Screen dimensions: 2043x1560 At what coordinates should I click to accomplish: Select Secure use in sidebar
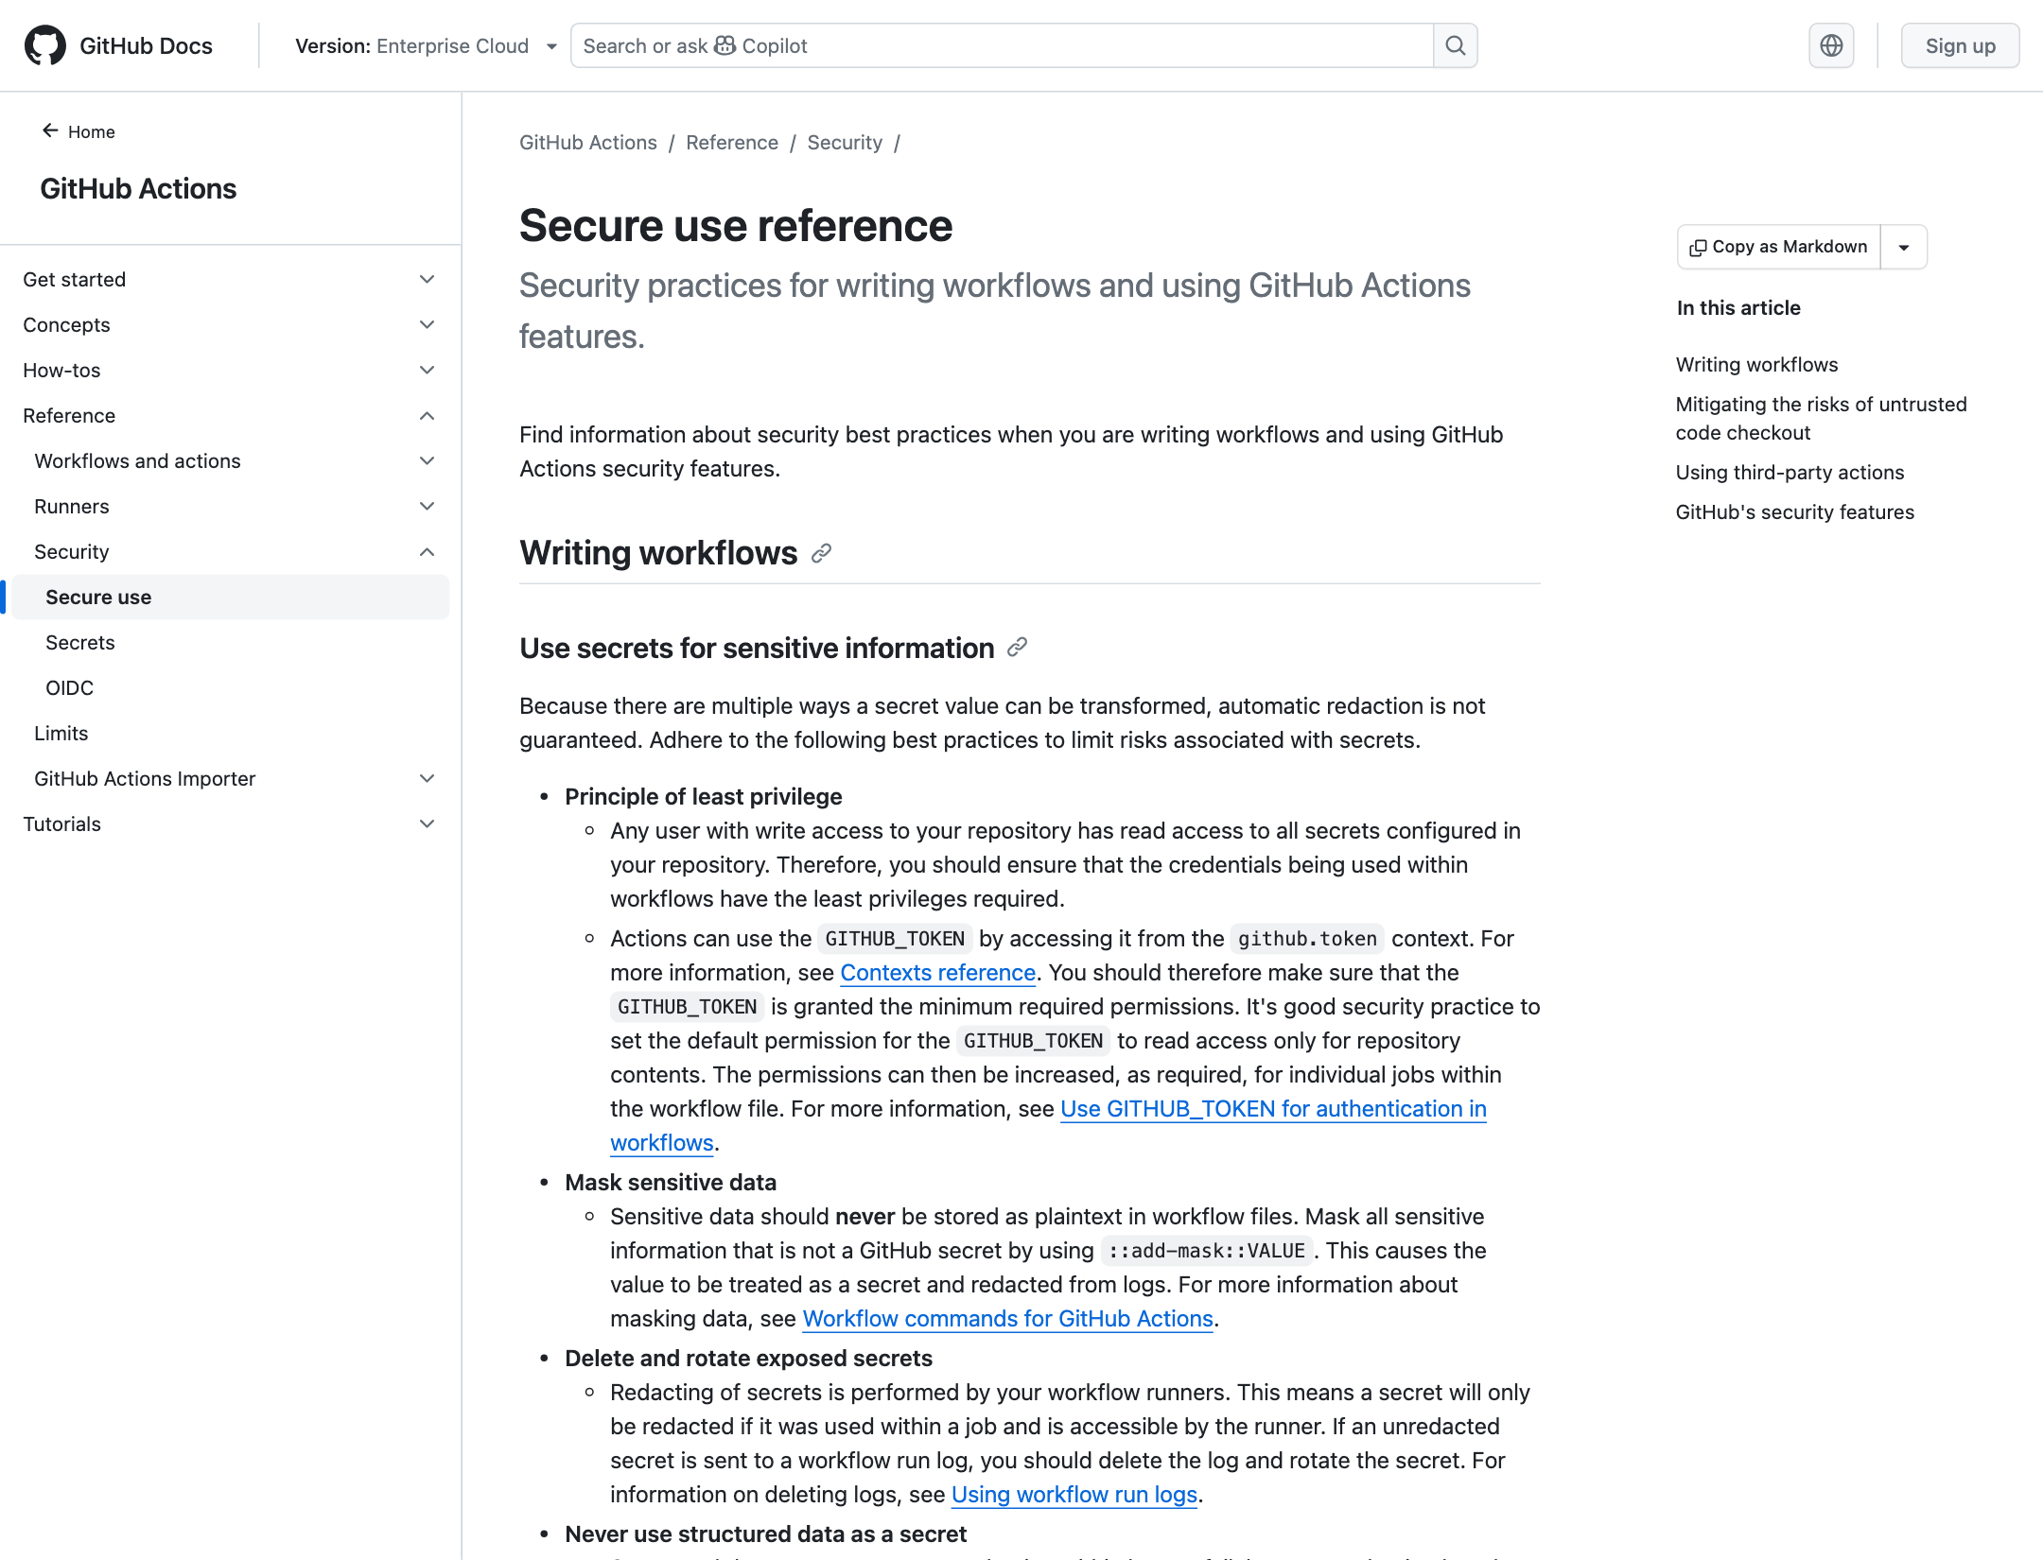[230, 597]
